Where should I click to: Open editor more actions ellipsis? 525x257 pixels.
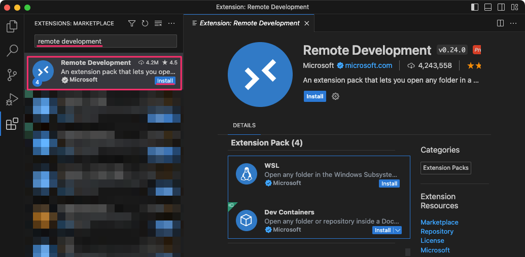point(513,23)
